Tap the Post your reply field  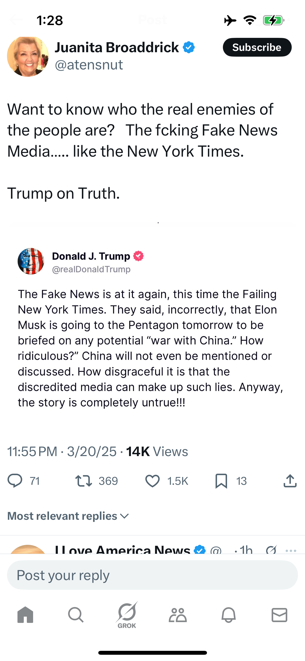(152, 575)
